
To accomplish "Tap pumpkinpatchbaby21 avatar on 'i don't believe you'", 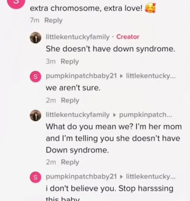I will click(36, 177).
